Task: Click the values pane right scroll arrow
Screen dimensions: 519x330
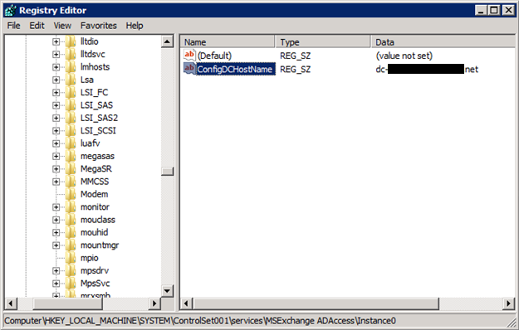Action: [508, 303]
